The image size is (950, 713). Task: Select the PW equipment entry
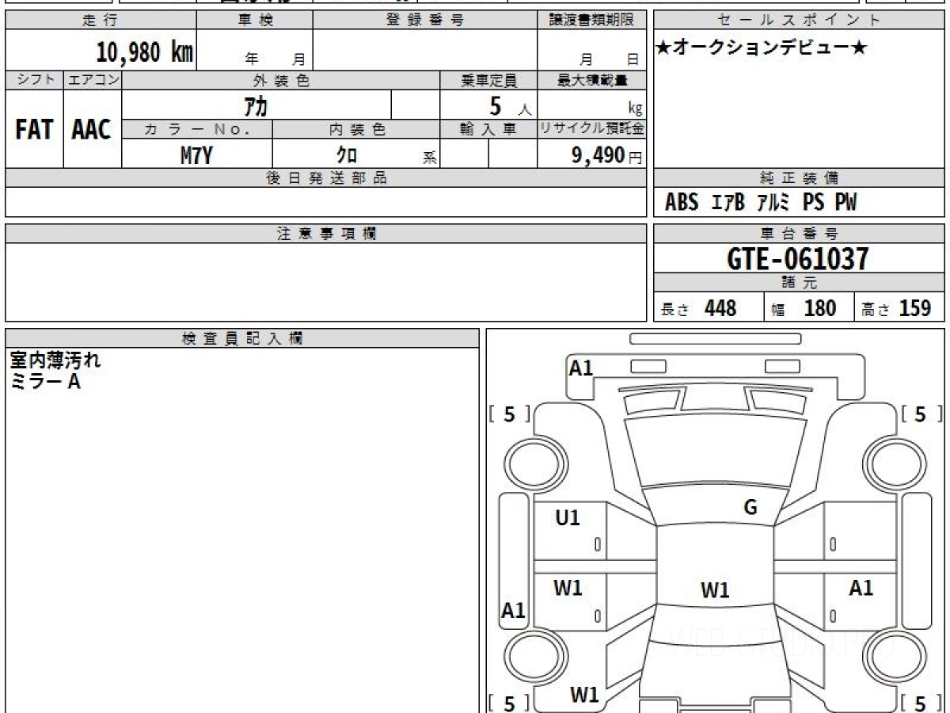click(x=845, y=203)
